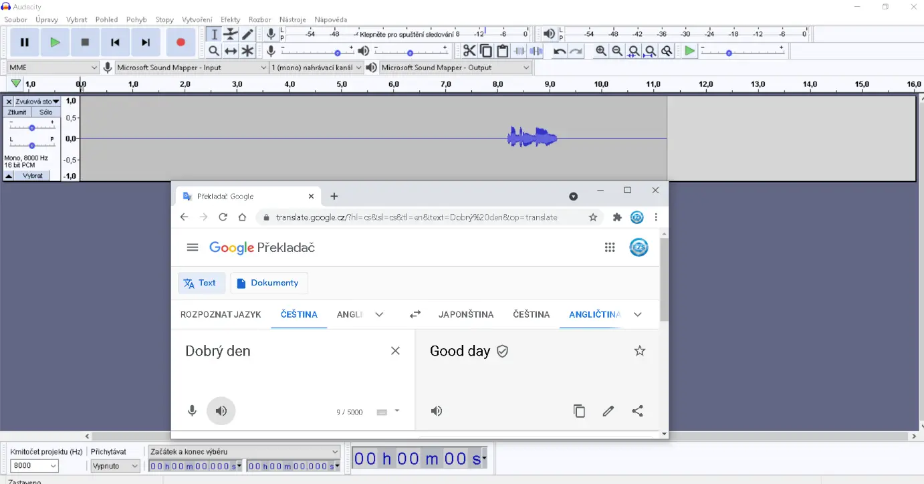
Task: Select the Multi-tool asterisk
Action: (247, 51)
